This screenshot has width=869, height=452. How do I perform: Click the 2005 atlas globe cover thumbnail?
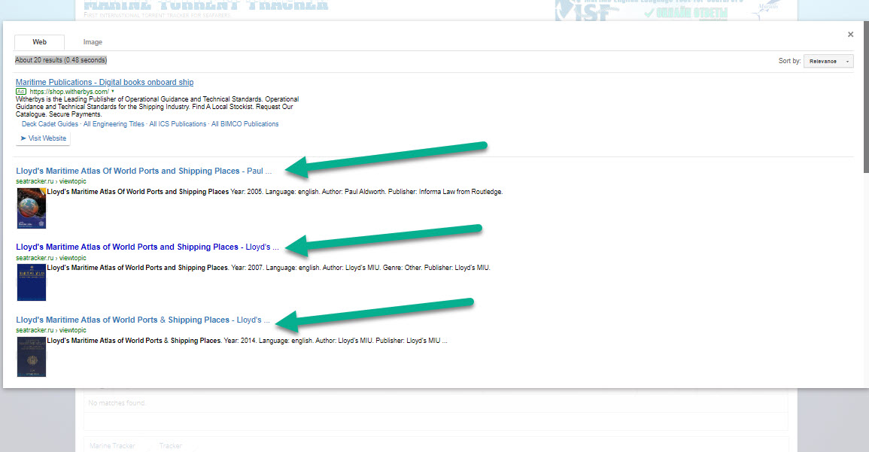coord(32,208)
